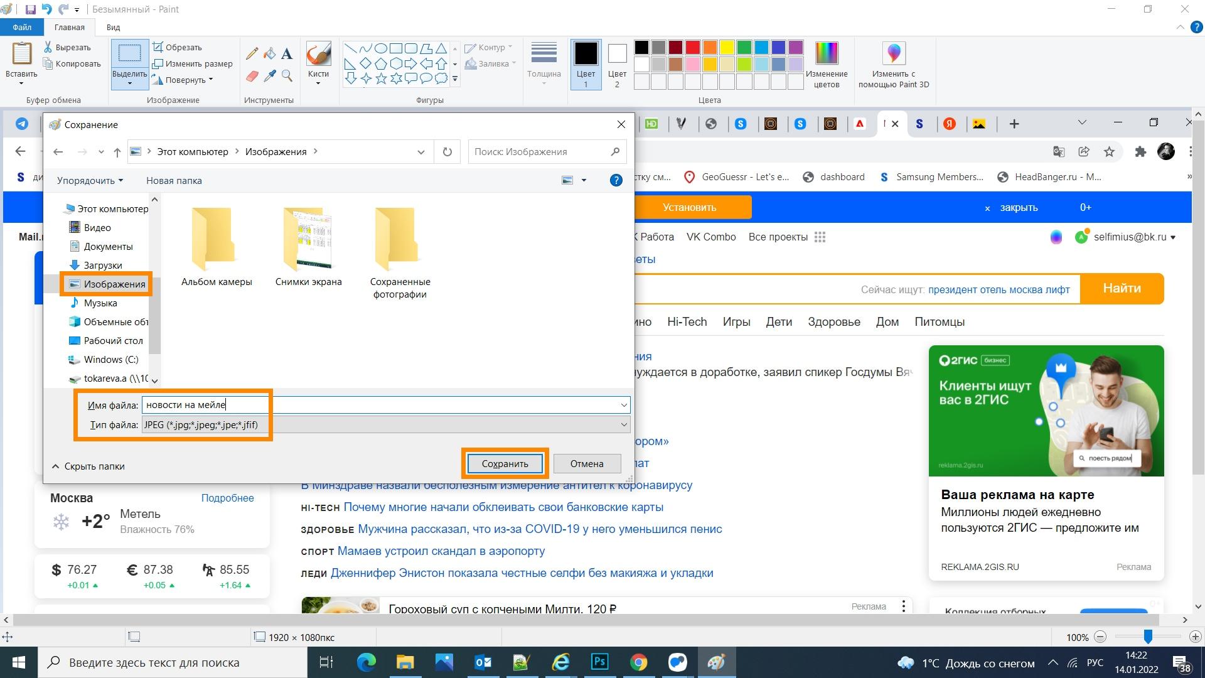Click New folder (Новая папка)
Viewport: 1205px width, 678px height.
(x=174, y=181)
